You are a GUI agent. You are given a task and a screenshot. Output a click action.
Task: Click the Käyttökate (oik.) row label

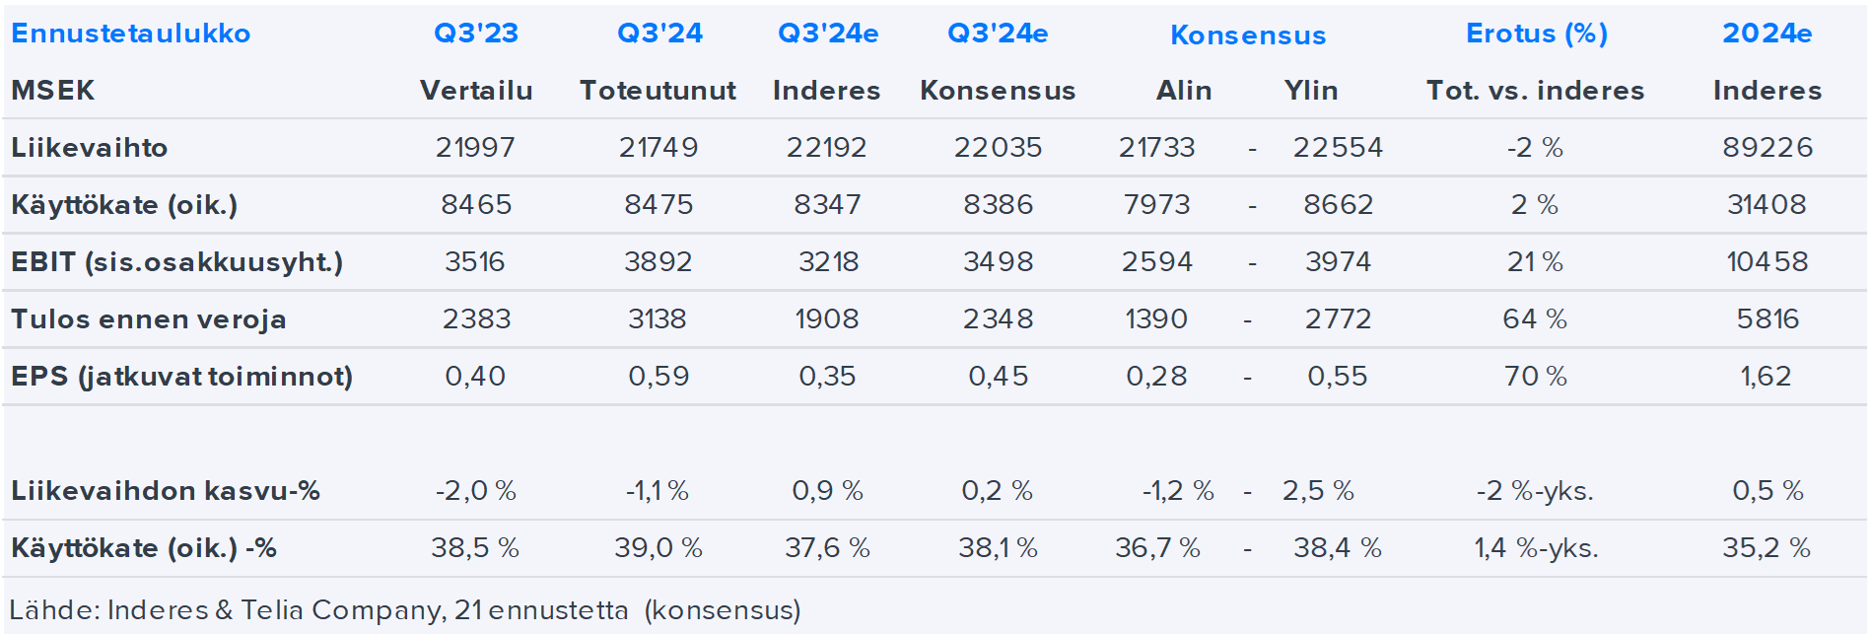[124, 205]
